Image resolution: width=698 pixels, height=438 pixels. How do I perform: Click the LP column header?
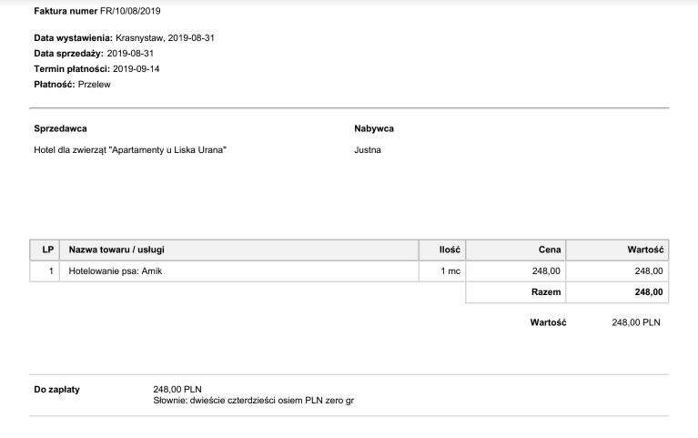45,250
